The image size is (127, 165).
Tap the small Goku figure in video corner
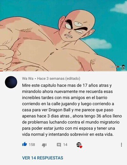123,67
